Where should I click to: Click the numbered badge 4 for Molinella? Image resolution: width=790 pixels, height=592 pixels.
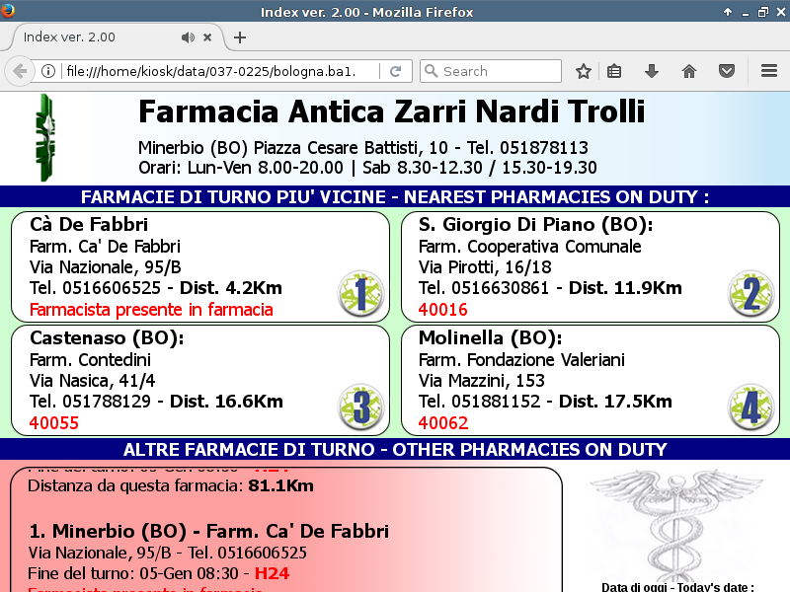click(x=750, y=407)
